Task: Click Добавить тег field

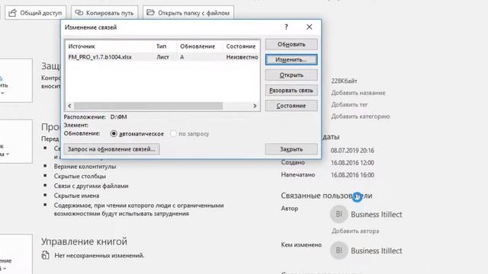Action: pos(349,105)
